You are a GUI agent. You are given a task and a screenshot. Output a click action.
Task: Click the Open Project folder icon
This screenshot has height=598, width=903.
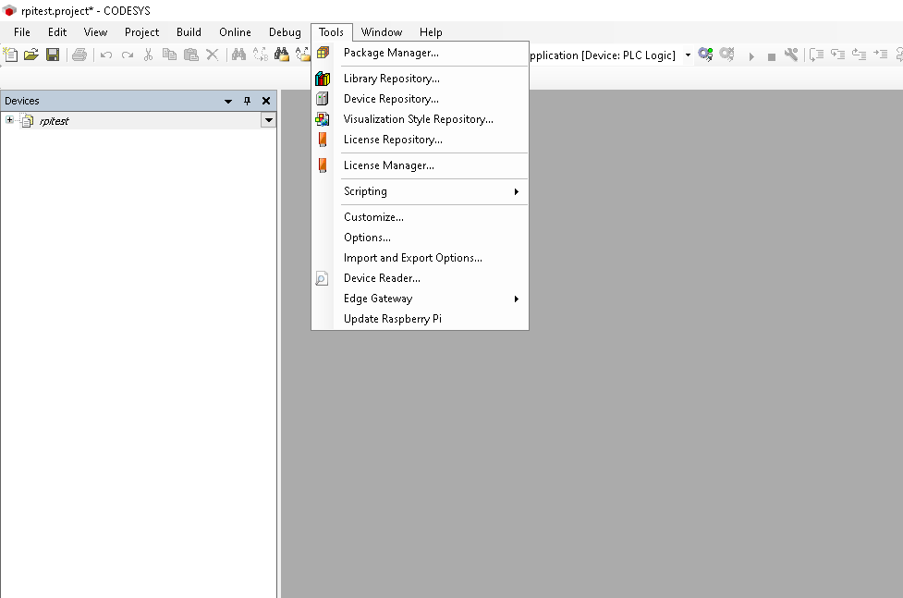31,55
